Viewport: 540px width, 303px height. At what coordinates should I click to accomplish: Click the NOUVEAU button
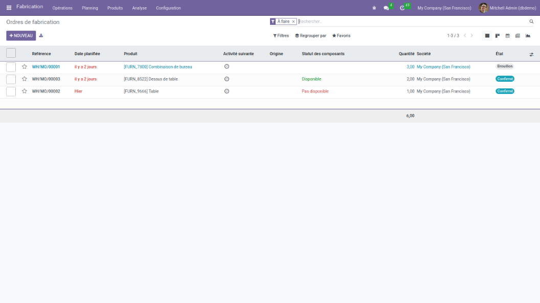21,36
